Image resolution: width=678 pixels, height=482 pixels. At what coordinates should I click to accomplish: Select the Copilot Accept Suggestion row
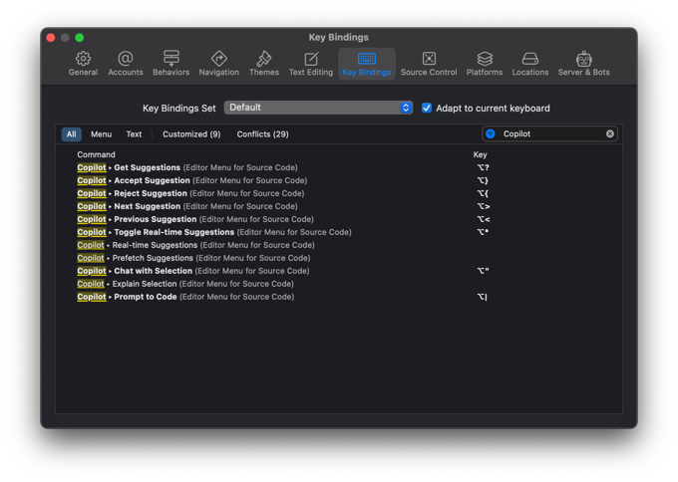click(339, 180)
